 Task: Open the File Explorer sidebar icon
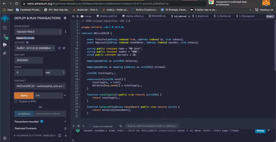click(5, 28)
